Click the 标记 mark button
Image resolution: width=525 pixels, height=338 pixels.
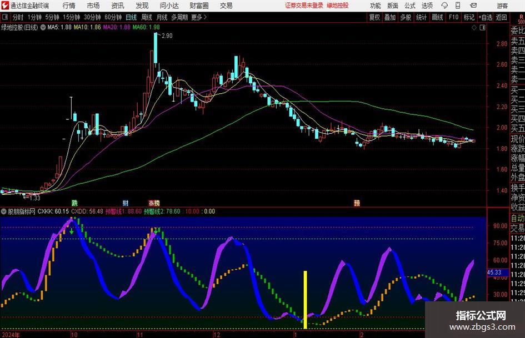(469, 17)
